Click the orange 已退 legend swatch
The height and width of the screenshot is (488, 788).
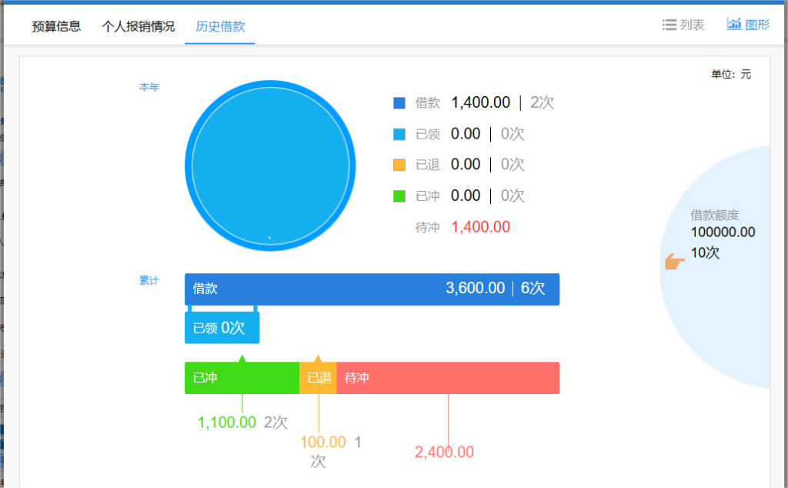pos(399,165)
